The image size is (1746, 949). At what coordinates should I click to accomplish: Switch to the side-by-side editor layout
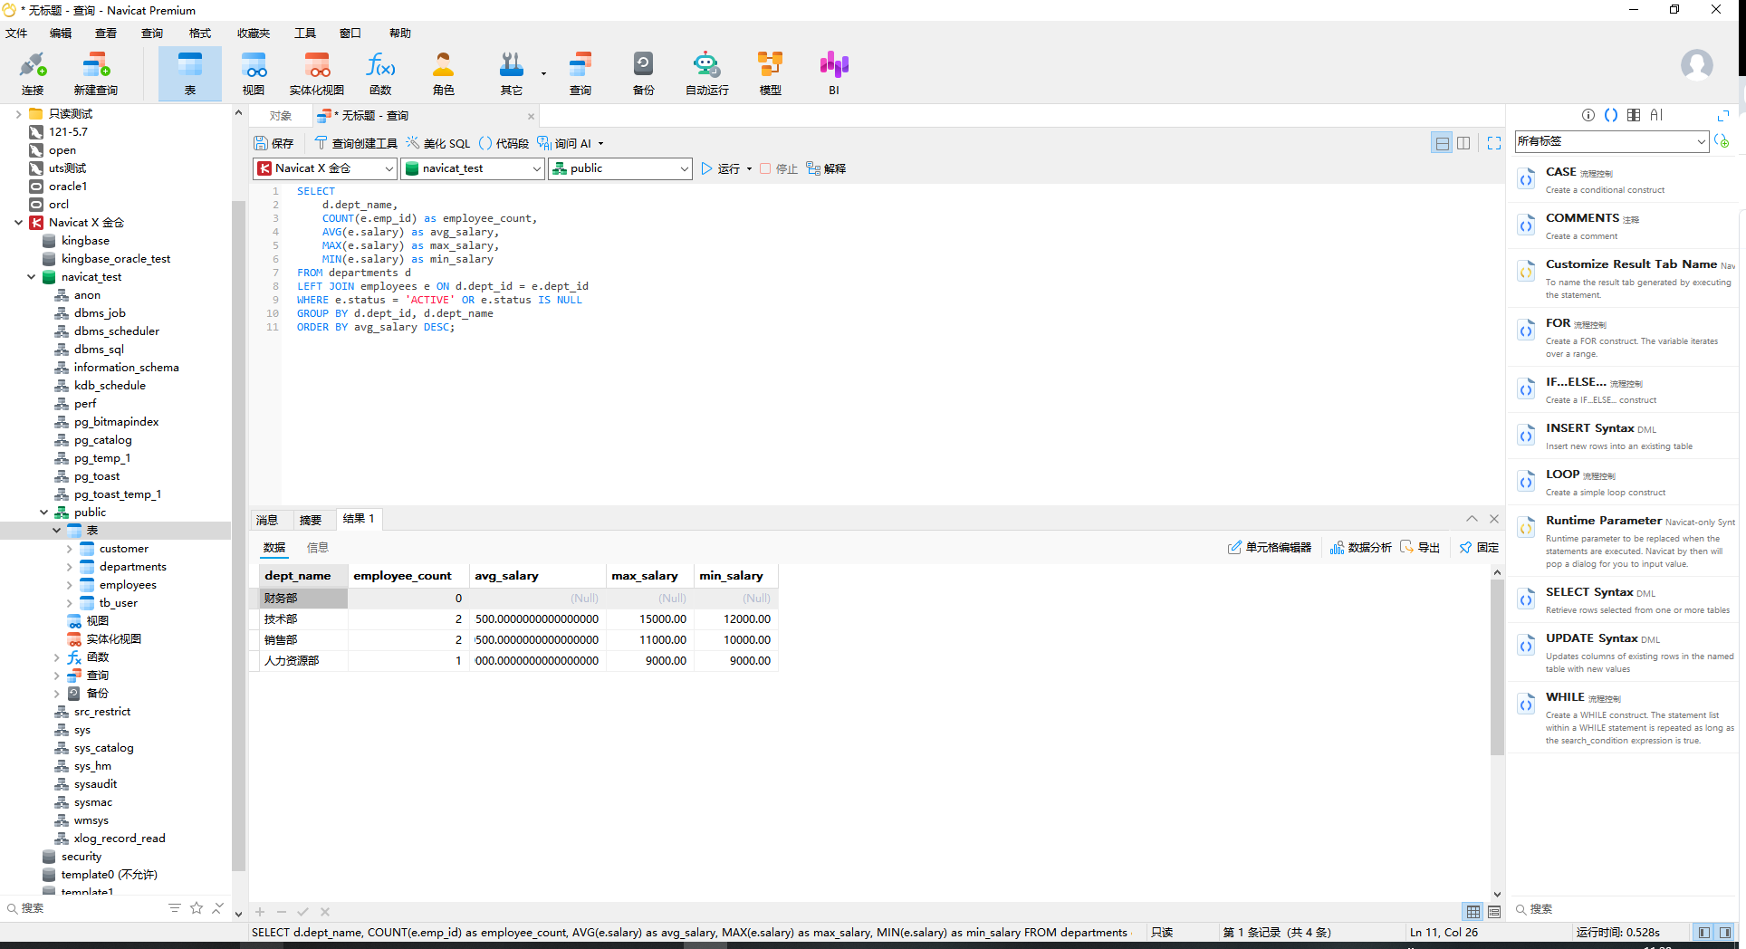coord(1463,143)
